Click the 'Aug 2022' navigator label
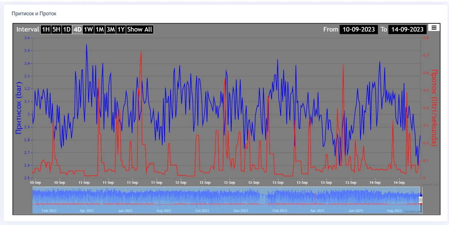The height and width of the screenshot is (225, 449). 164,211
